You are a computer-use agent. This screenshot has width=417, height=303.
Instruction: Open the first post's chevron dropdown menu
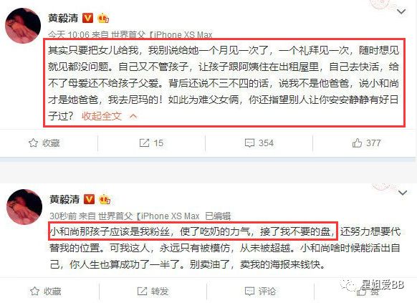tap(401, 11)
